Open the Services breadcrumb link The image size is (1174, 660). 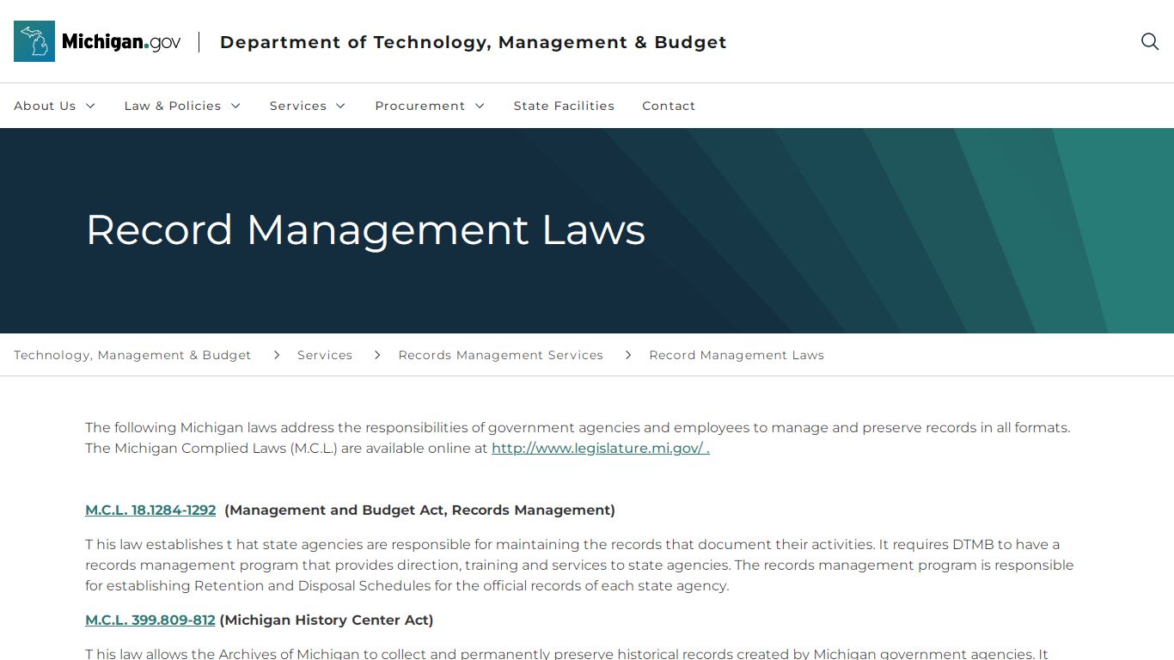(325, 355)
